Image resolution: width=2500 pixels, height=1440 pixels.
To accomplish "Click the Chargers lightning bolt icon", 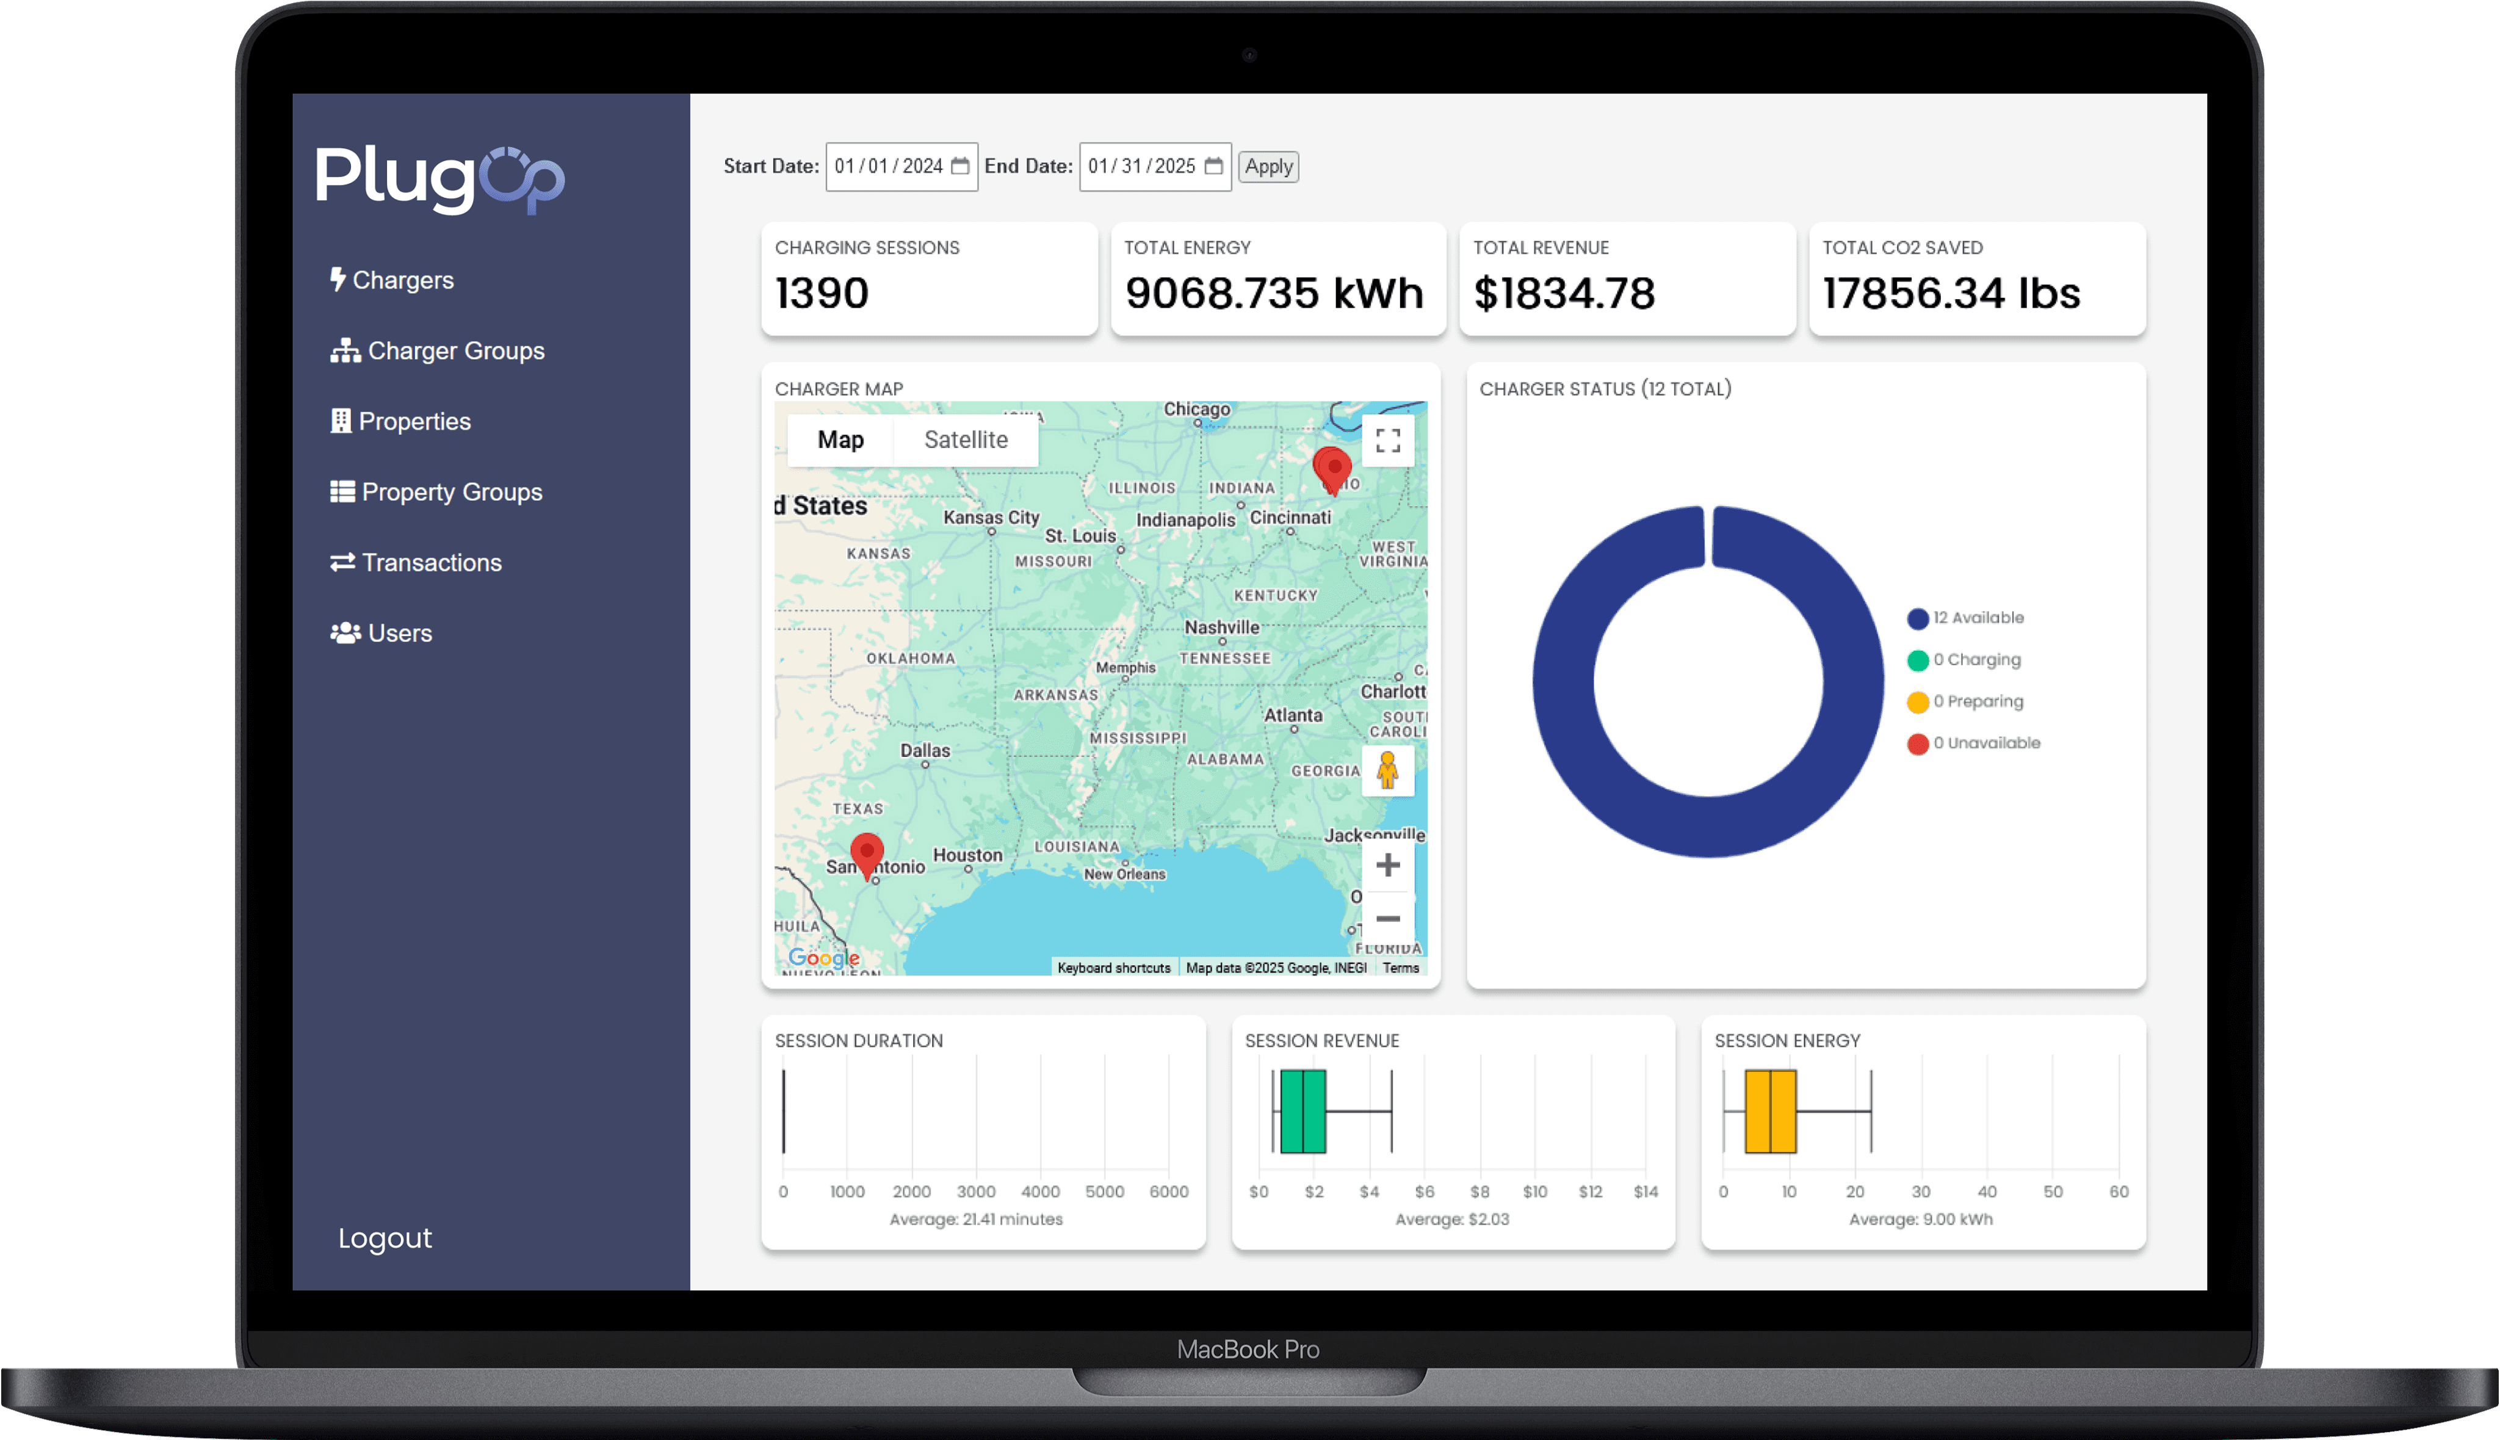I will click(338, 280).
